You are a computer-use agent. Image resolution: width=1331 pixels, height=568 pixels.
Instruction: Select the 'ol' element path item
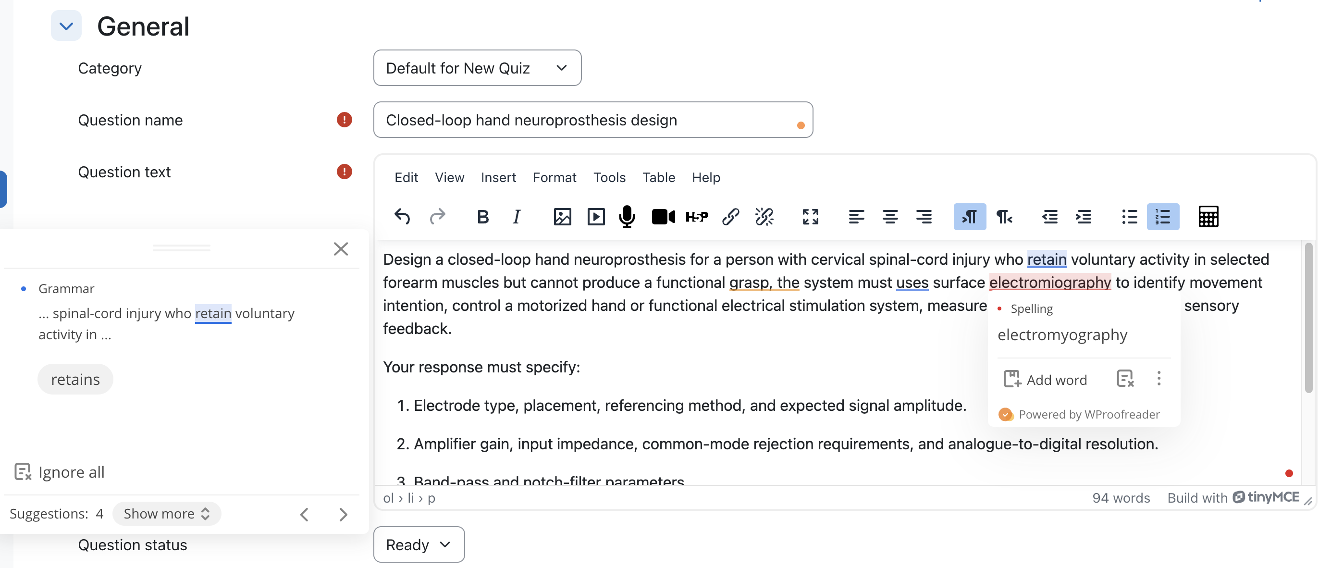[x=388, y=498]
